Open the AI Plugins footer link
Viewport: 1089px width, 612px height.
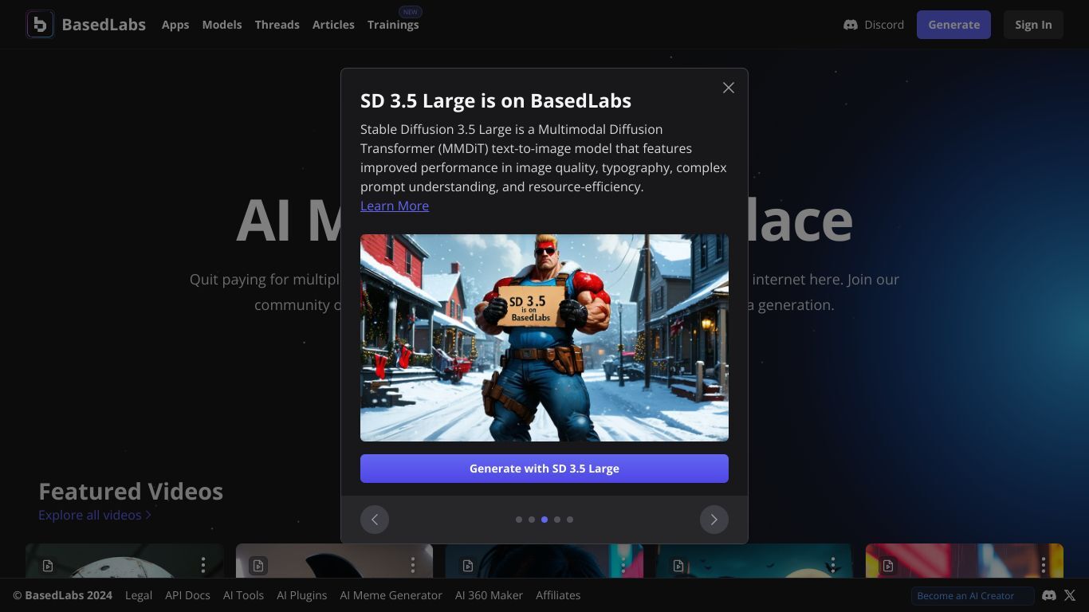[x=302, y=595]
